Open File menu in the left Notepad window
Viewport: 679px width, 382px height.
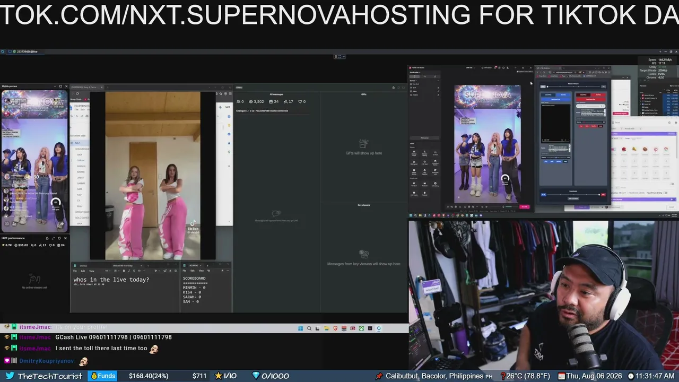pyautogui.click(x=75, y=271)
